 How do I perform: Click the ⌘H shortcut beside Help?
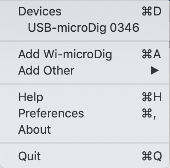(x=152, y=97)
